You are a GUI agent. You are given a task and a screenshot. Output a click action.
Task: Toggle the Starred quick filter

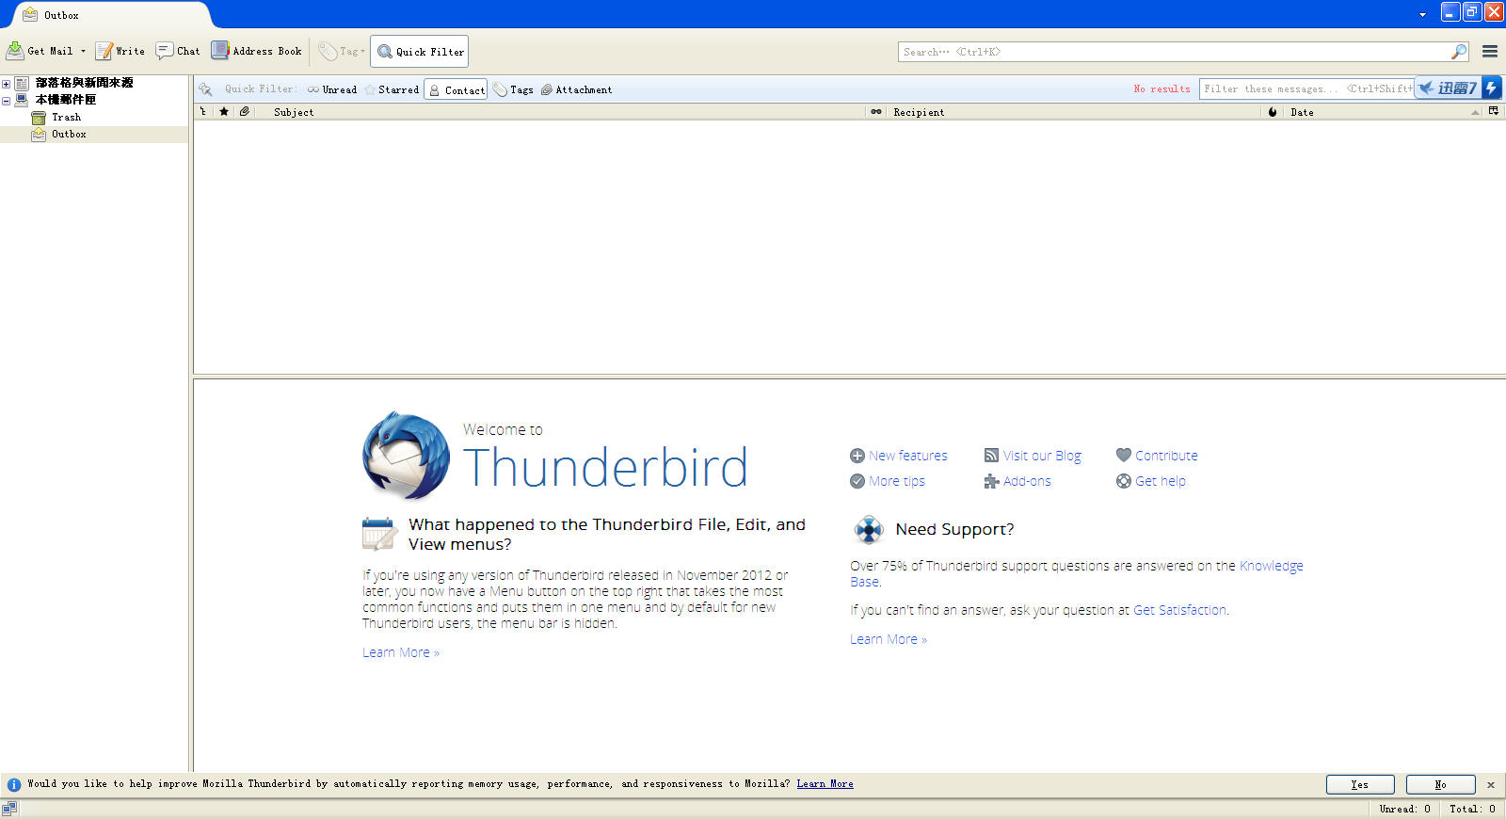[x=392, y=89]
